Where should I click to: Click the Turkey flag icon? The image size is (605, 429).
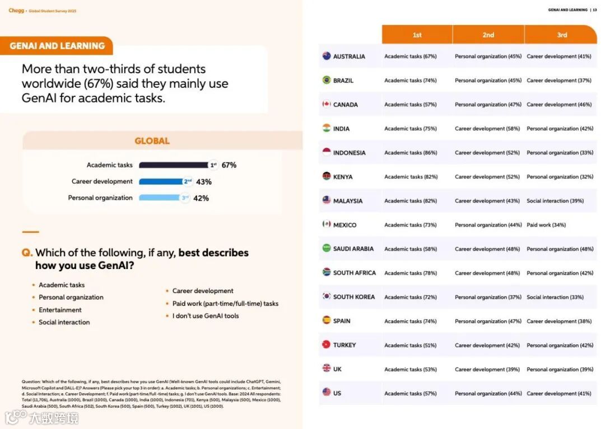pos(327,345)
